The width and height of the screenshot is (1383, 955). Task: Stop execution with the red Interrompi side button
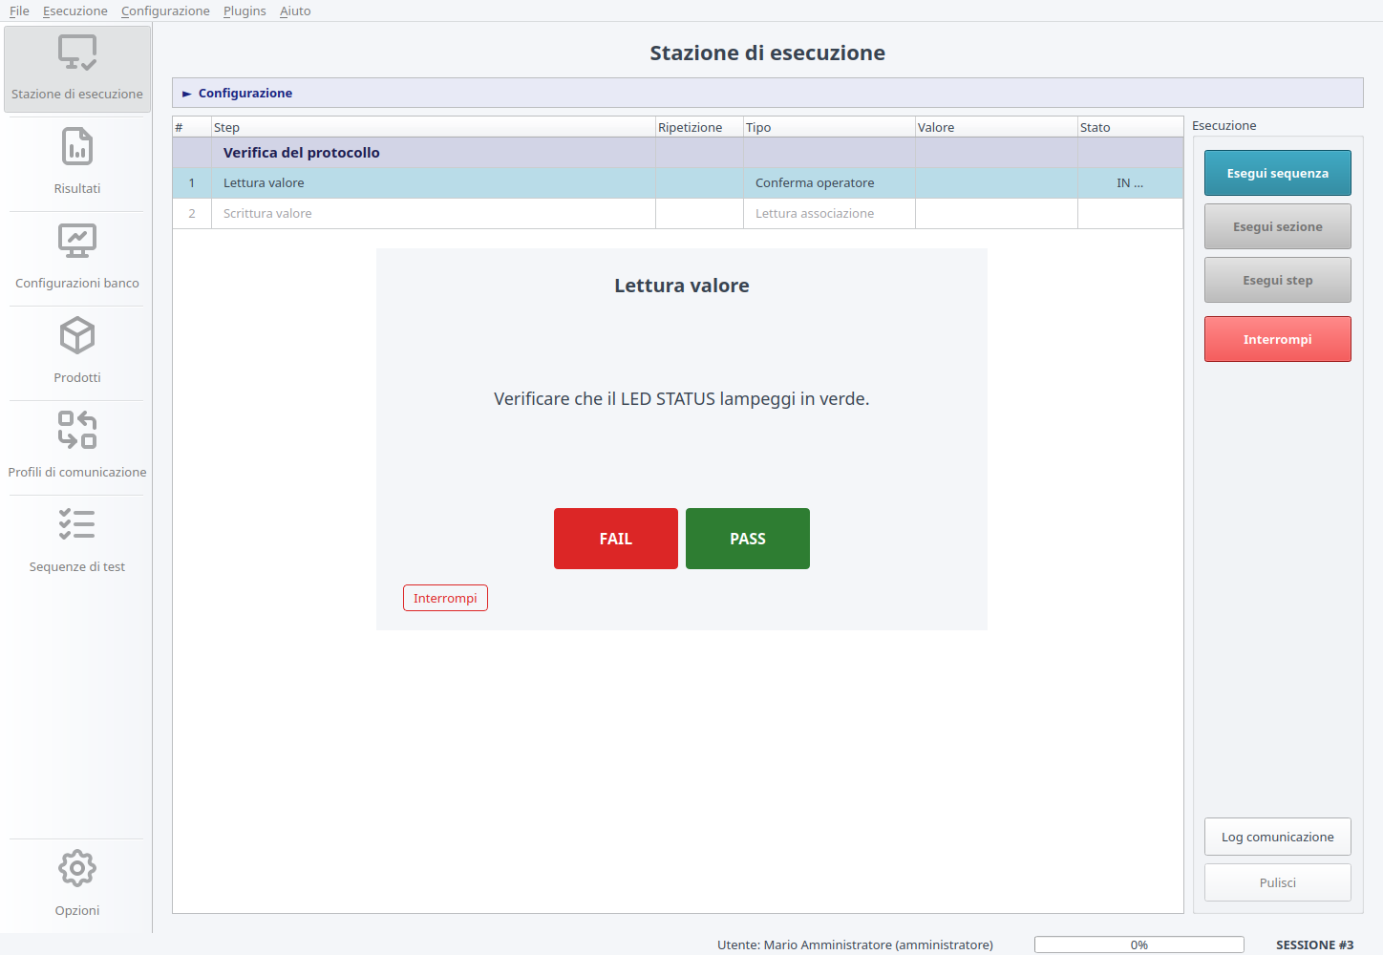click(x=1278, y=339)
